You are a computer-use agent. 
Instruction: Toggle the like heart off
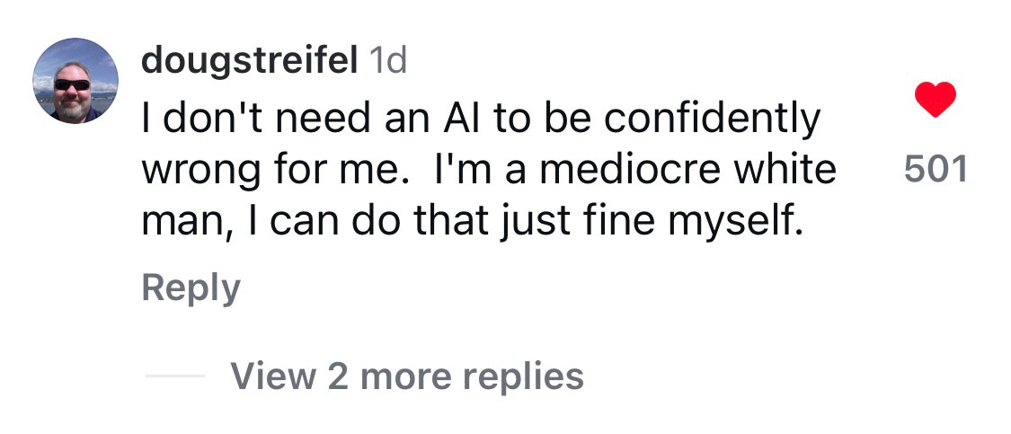pos(935,100)
